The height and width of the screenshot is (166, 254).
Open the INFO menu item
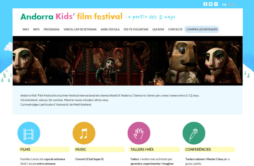click(36, 29)
